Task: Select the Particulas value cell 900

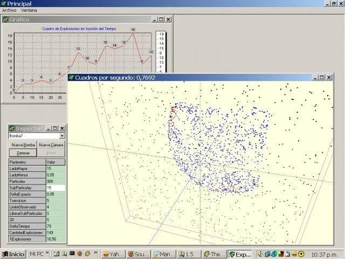Action: point(56,181)
